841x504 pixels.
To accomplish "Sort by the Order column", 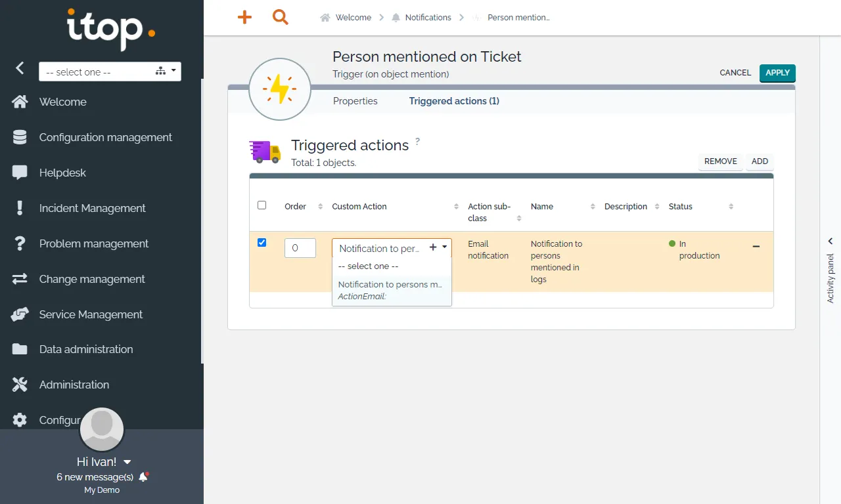I will click(304, 206).
